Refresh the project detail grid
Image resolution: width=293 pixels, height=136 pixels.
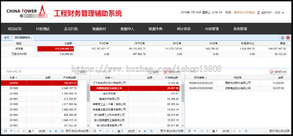pyautogui.click(x=246, y=131)
